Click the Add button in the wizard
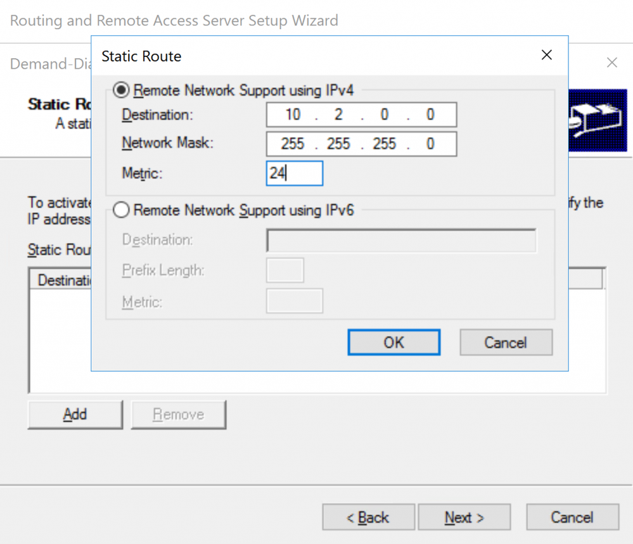The width and height of the screenshot is (633, 544). coord(75,414)
